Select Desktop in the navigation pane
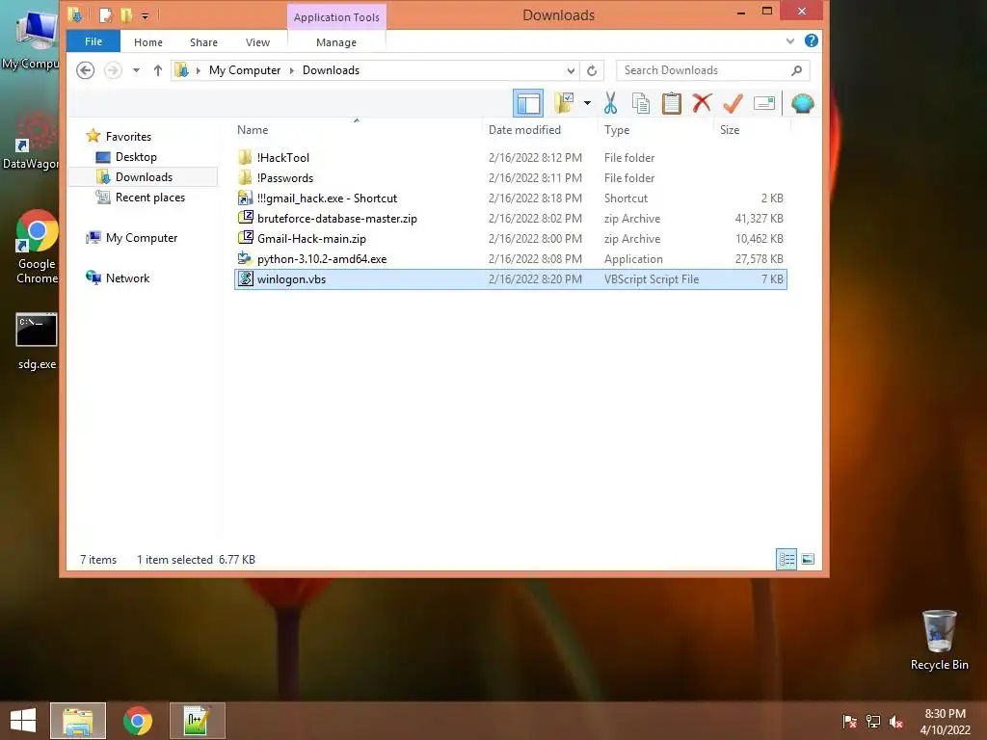This screenshot has height=740, width=987. point(136,157)
